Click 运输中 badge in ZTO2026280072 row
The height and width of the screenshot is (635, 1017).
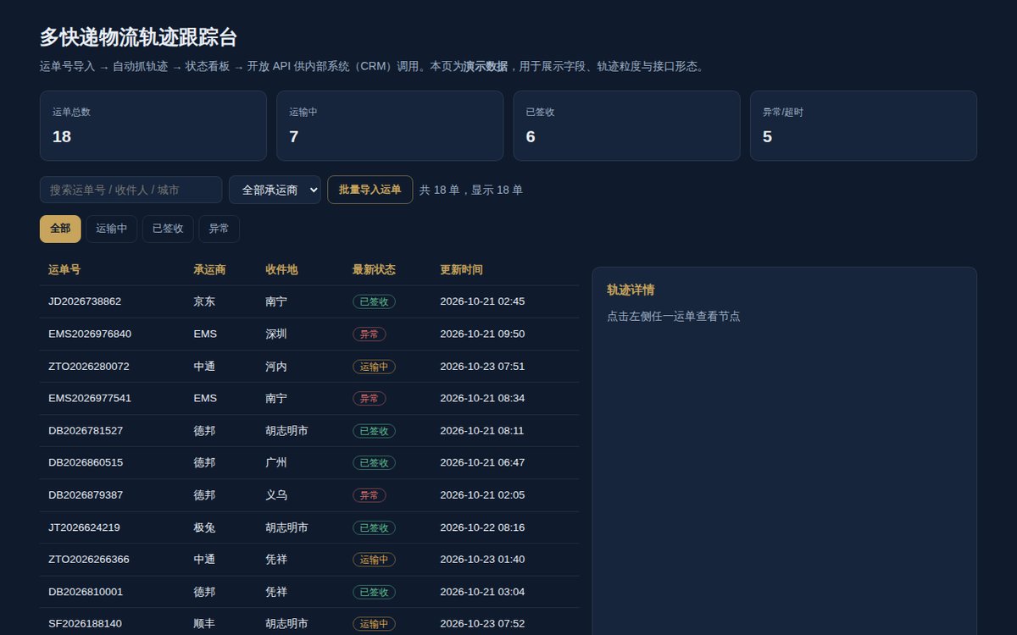point(374,366)
